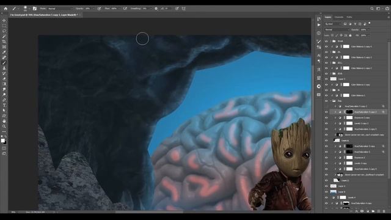Open the Character panel icon
391x220 pixels.
[x=319, y=56]
